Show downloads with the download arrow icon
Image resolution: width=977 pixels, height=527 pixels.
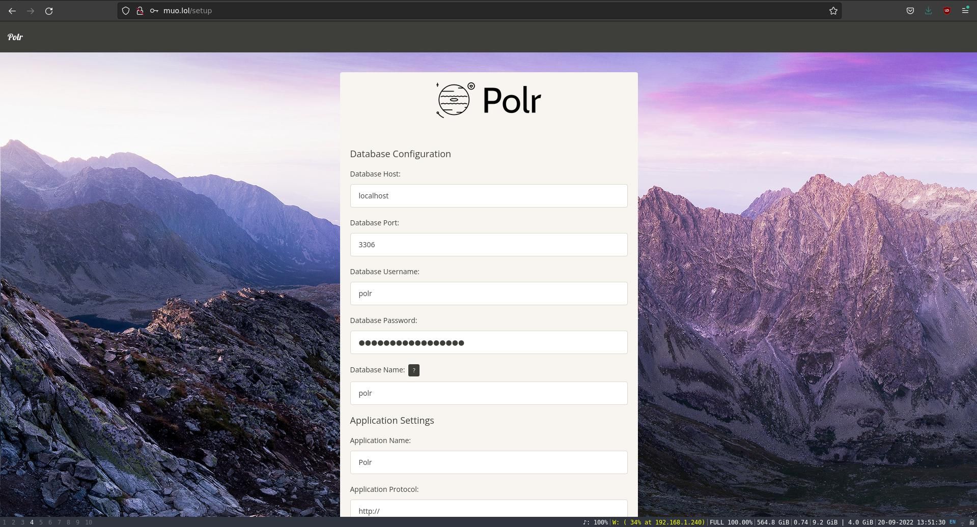[929, 11]
